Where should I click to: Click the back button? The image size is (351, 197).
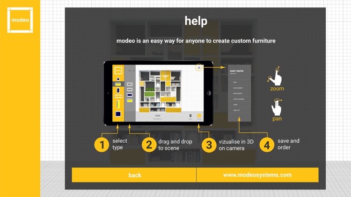(134, 175)
